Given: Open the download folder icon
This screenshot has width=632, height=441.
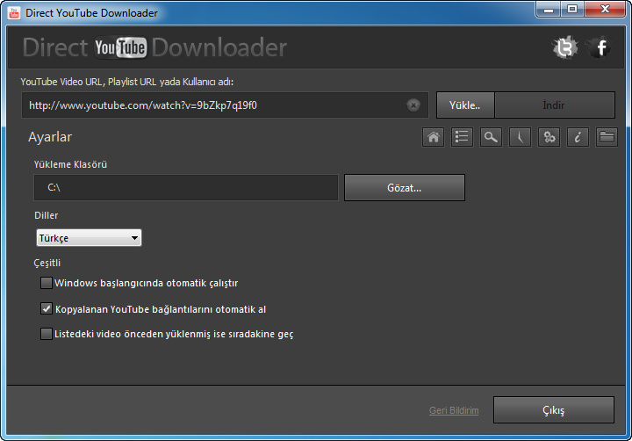Looking at the screenshot, I should (607, 137).
